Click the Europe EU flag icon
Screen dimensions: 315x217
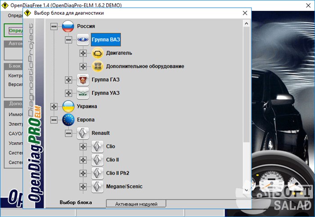coord(68,120)
